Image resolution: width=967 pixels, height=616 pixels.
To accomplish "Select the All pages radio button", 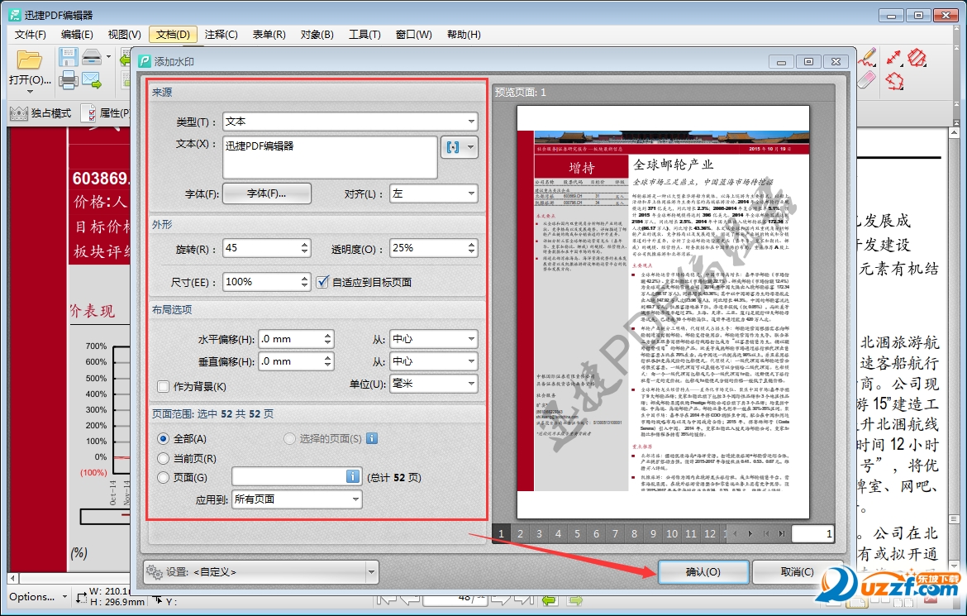I will click(x=164, y=439).
